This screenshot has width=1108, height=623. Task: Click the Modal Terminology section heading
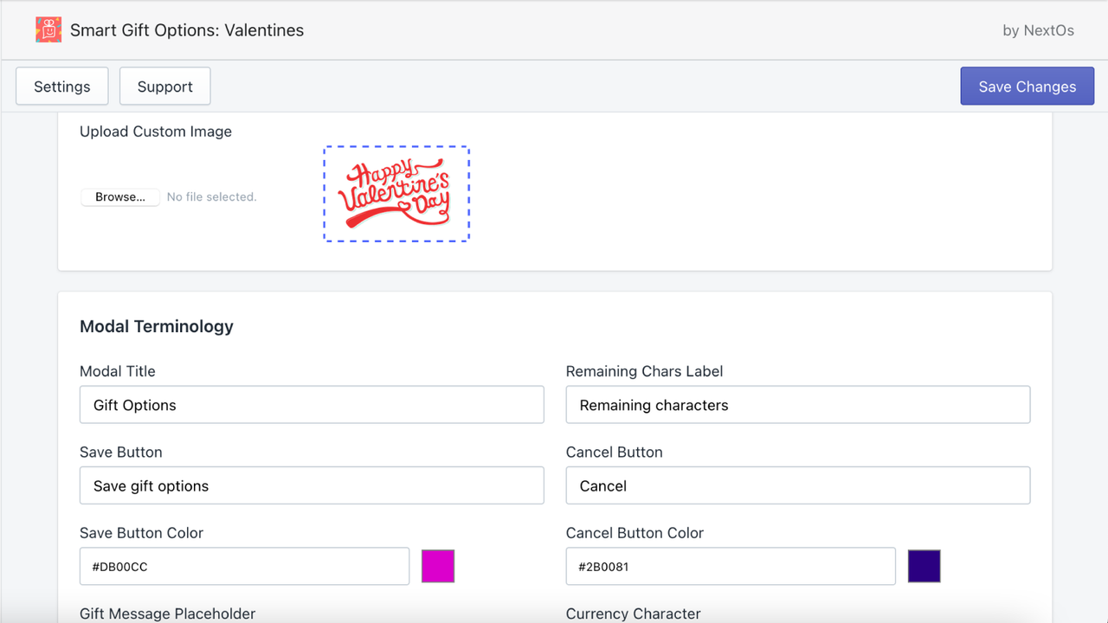tap(156, 326)
